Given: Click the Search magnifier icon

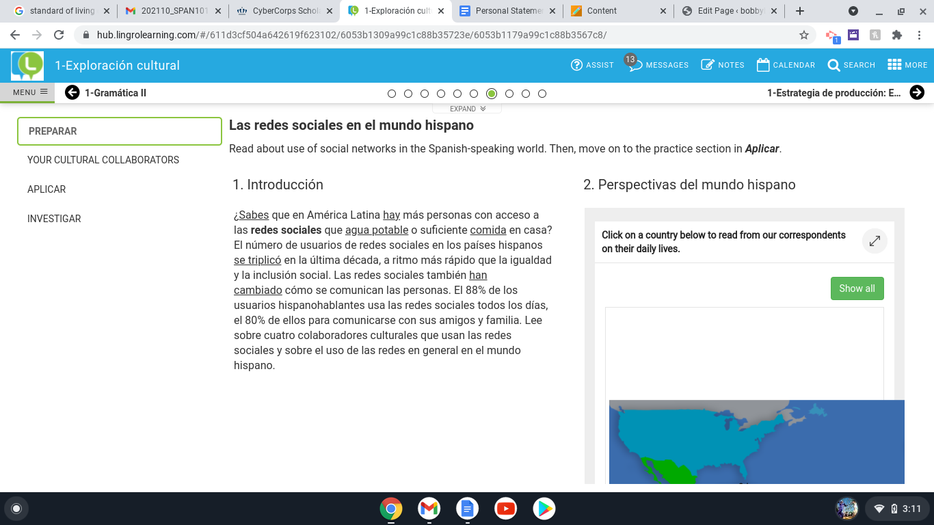Looking at the screenshot, I should click(833, 65).
